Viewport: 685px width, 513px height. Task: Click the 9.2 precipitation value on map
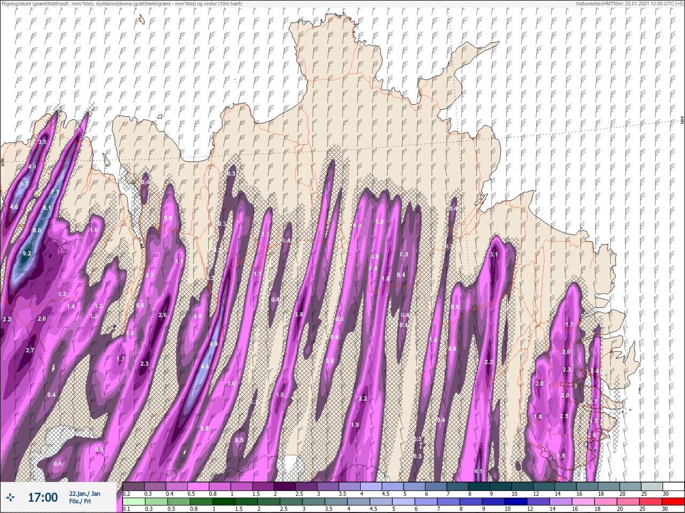[x=27, y=253]
